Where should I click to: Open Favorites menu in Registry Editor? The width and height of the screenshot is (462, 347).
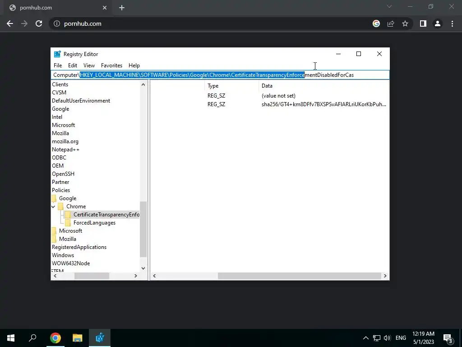pyautogui.click(x=112, y=66)
